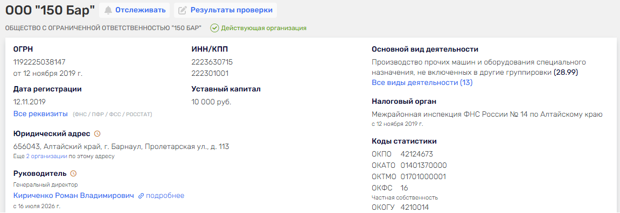Select OGRN number 1192225038147
Image resolution: width=620 pixels, height=213 pixels.
click(39, 62)
